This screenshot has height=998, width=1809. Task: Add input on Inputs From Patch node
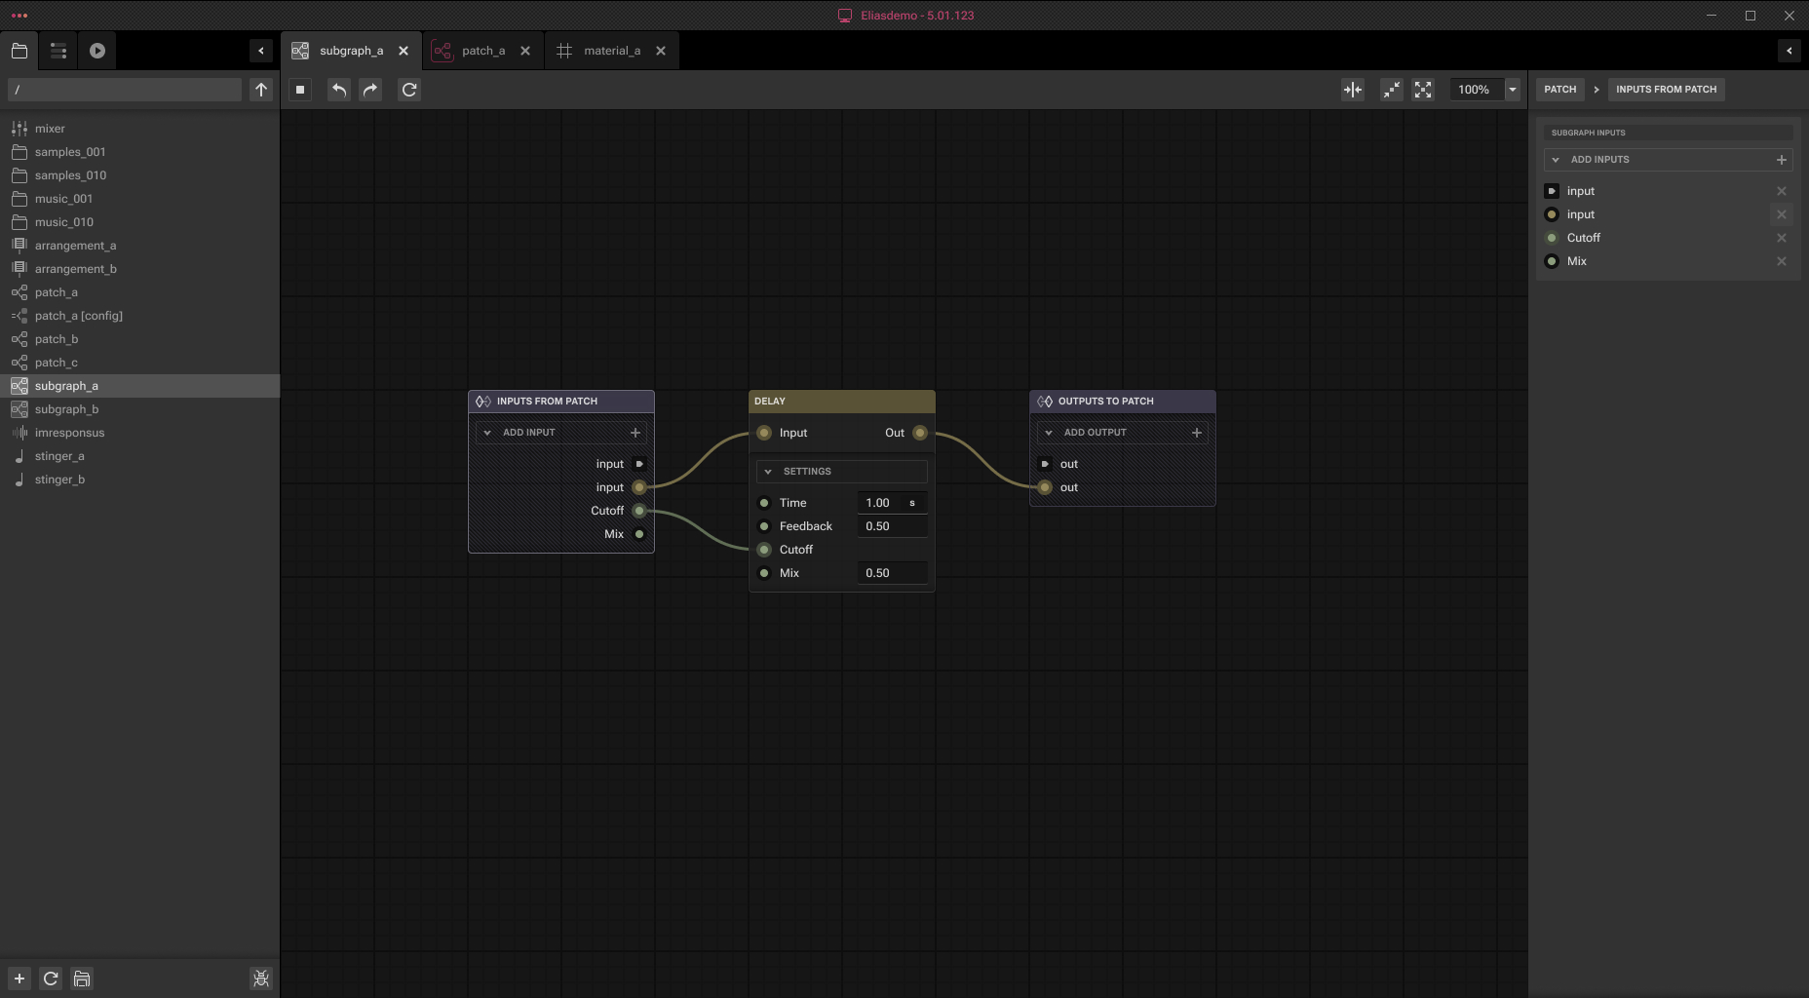pyautogui.click(x=635, y=433)
